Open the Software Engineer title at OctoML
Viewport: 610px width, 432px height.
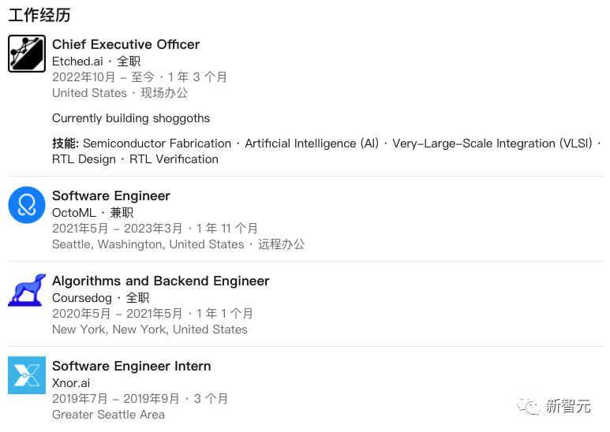[111, 196]
